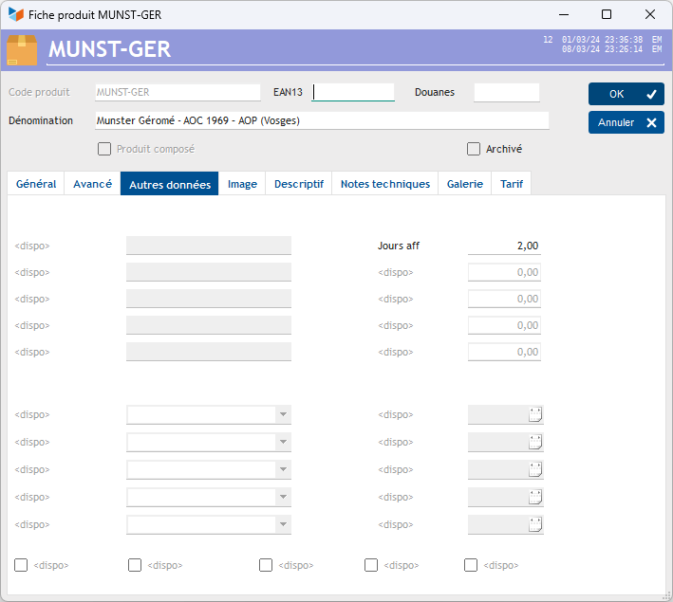Click the app logo in title bar

click(16, 14)
